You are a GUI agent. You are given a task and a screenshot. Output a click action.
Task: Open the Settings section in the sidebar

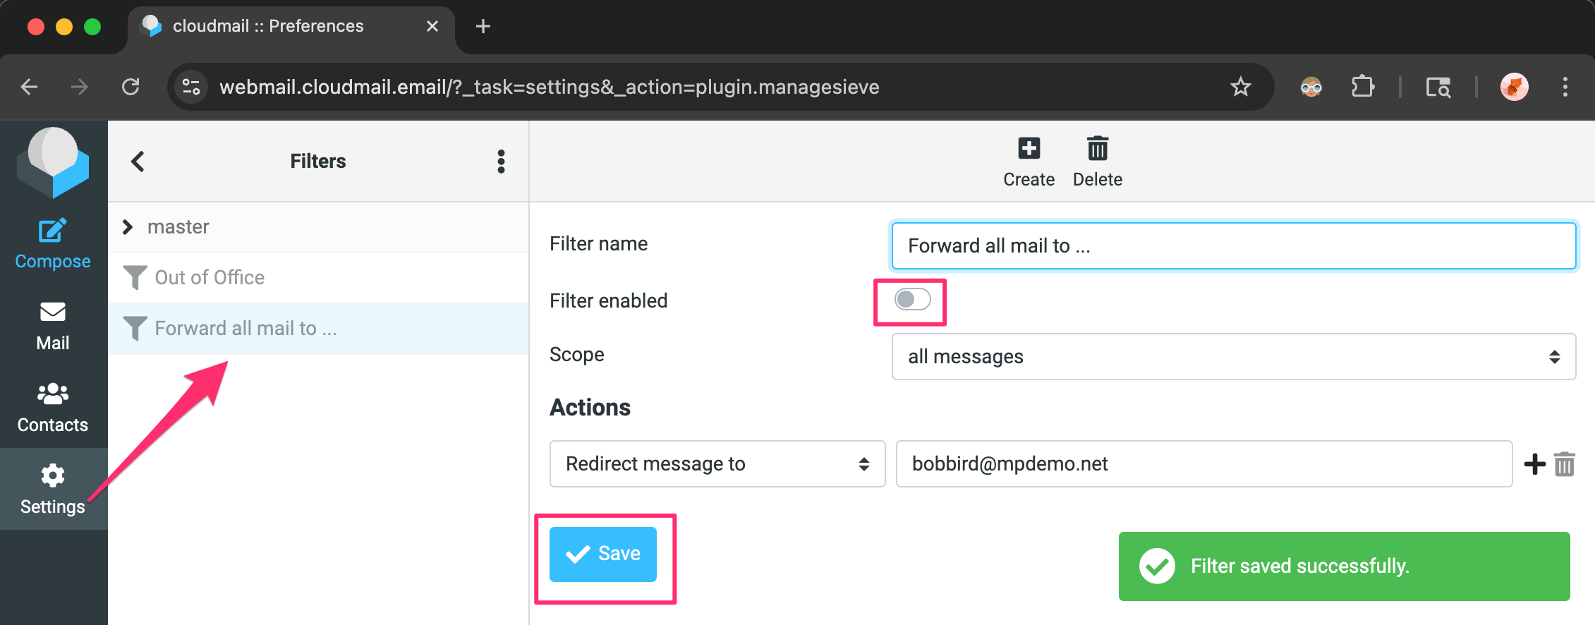[x=53, y=490]
